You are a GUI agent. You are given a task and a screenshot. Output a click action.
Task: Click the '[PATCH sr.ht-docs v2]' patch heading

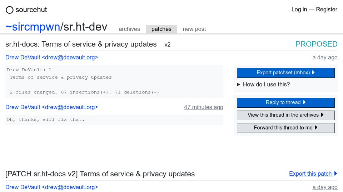tap(100, 174)
